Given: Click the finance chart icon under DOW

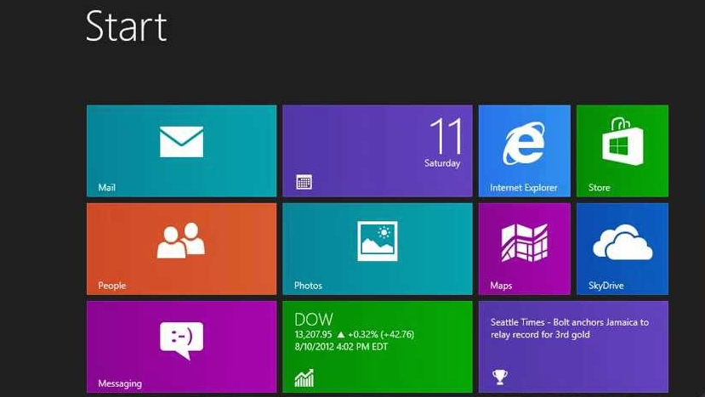Looking at the screenshot, I should 304,377.
